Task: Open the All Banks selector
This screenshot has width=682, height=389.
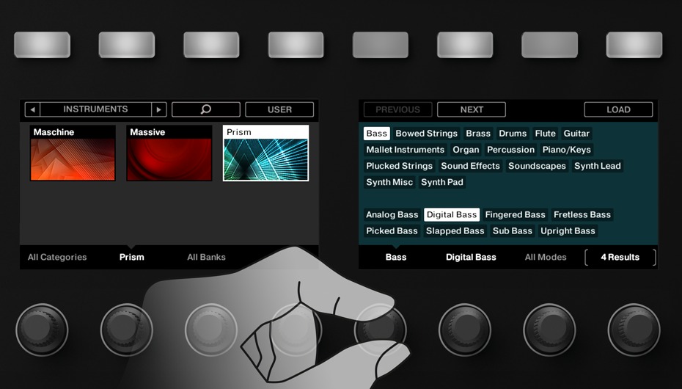Action: click(206, 257)
